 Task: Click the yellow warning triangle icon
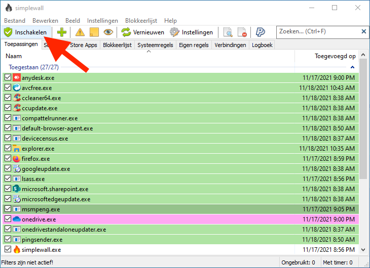coord(80,32)
